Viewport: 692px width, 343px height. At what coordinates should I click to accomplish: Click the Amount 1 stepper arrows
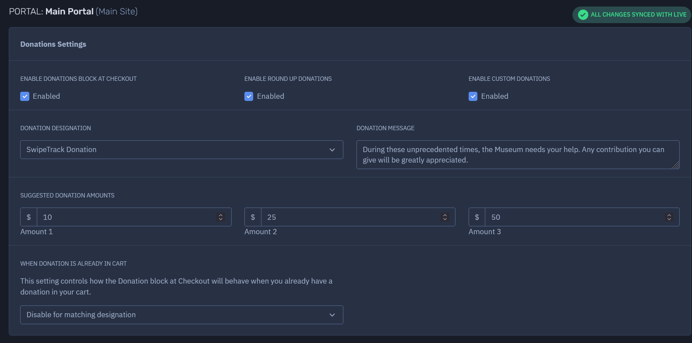click(x=221, y=217)
